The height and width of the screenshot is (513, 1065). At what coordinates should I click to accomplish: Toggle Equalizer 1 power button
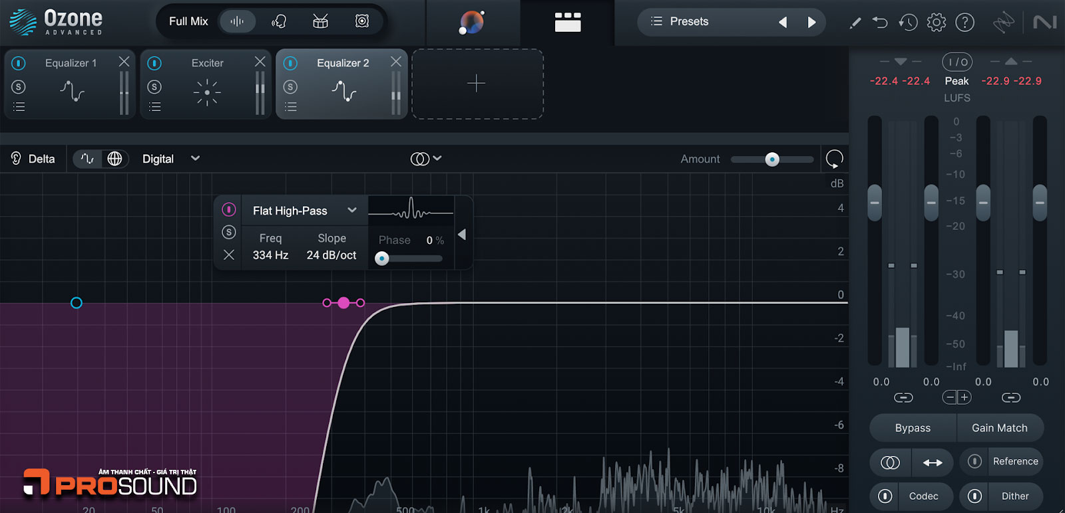pyautogui.click(x=19, y=63)
